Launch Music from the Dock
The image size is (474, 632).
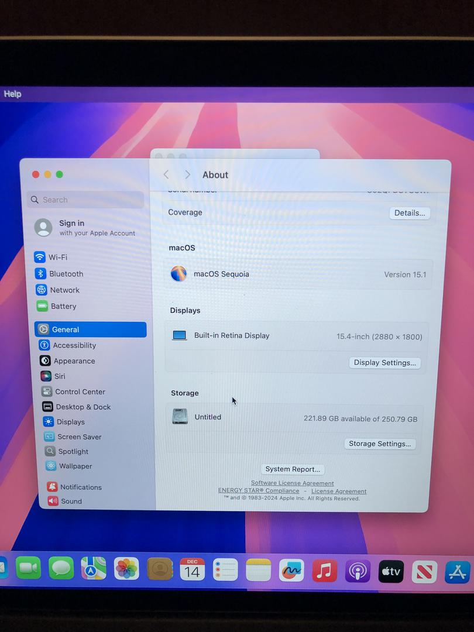(324, 571)
